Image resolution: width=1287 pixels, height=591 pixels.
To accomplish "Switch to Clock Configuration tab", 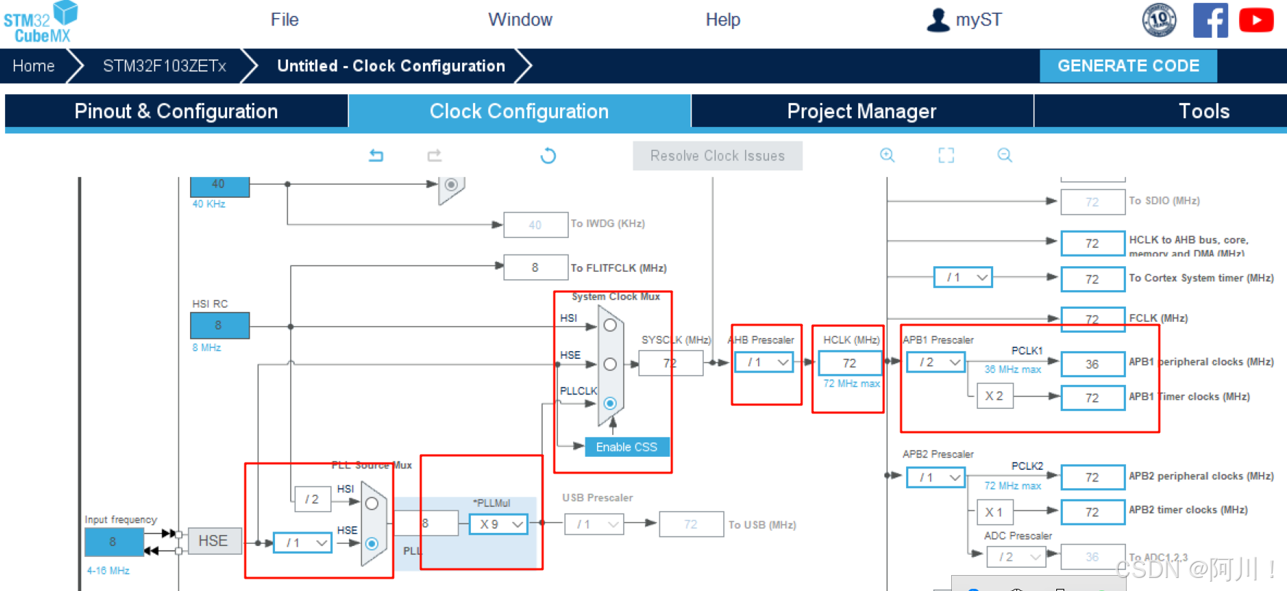I will coord(519,111).
